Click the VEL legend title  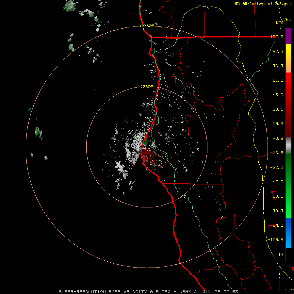click(x=287, y=20)
